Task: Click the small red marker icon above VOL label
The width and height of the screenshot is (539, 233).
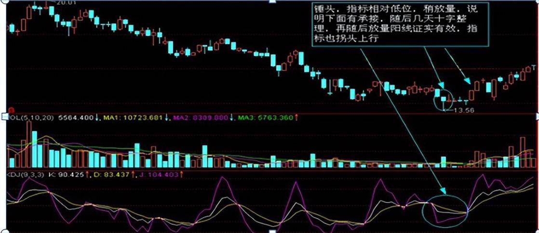Action: coord(11,110)
